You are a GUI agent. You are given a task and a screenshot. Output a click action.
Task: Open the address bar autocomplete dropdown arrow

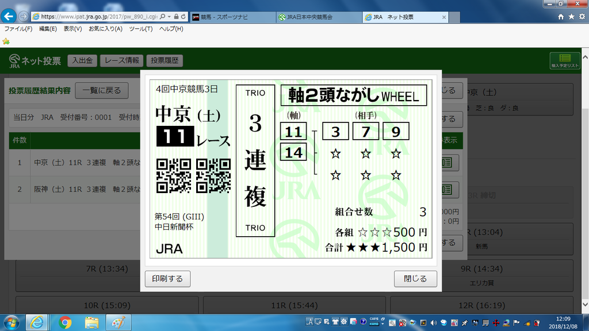(x=169, y=17)
